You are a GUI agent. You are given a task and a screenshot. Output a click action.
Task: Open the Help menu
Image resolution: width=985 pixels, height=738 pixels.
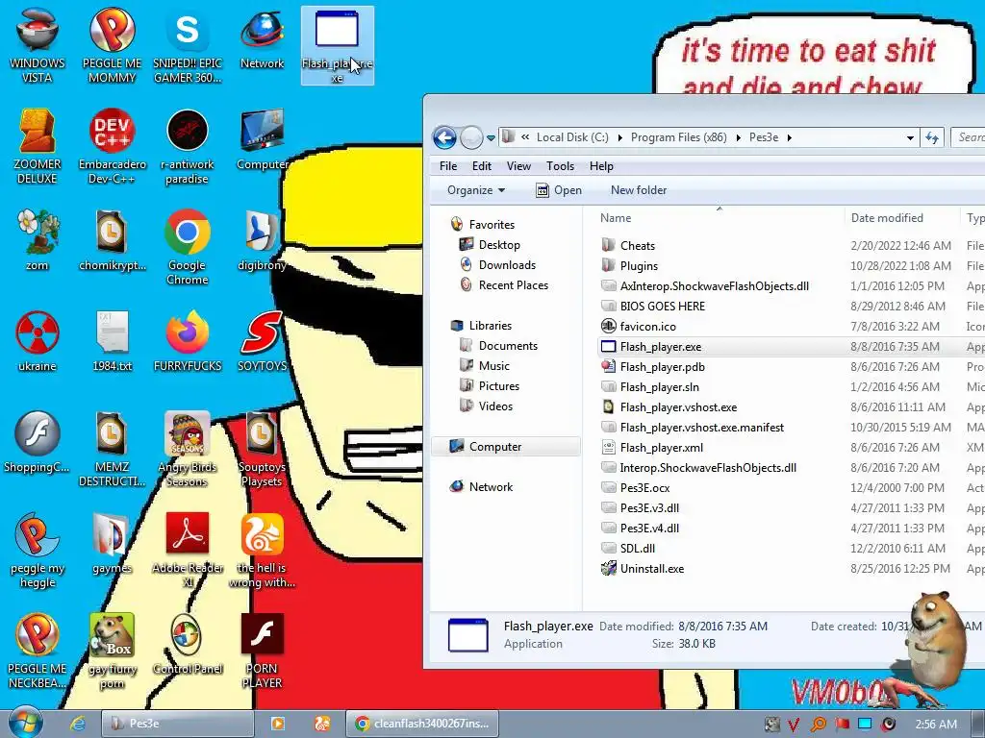[601, 166]
